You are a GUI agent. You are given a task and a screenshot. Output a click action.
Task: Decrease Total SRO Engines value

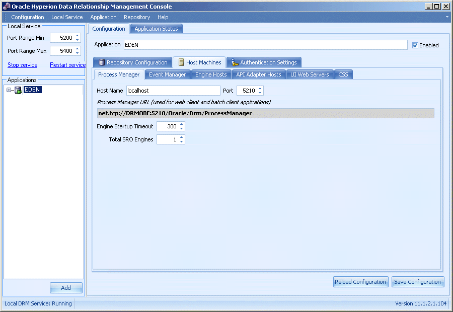(181, 141)
